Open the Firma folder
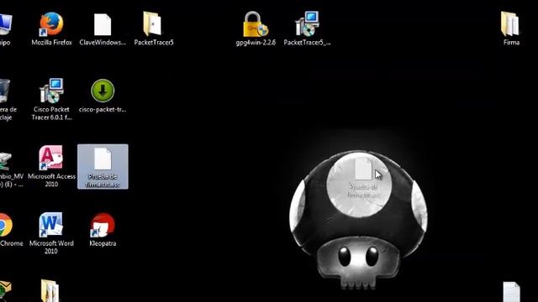Viewport: 538px width, 302px height. point(510,24)
